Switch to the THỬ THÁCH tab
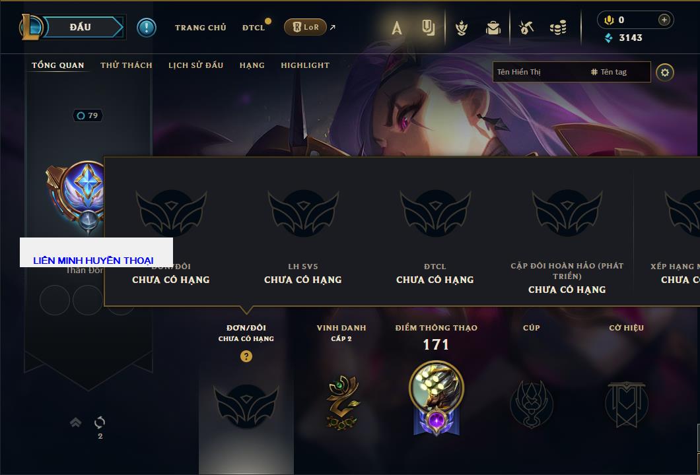 (126, 65)
